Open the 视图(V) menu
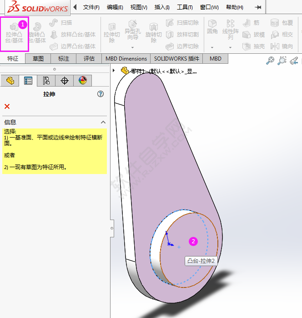The height and width of the screenshot is (318, 302). click(139, 7)
